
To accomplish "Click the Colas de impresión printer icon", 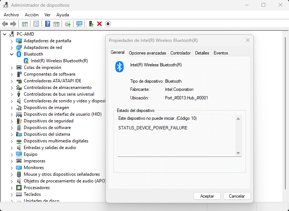I will coord(19,67).
